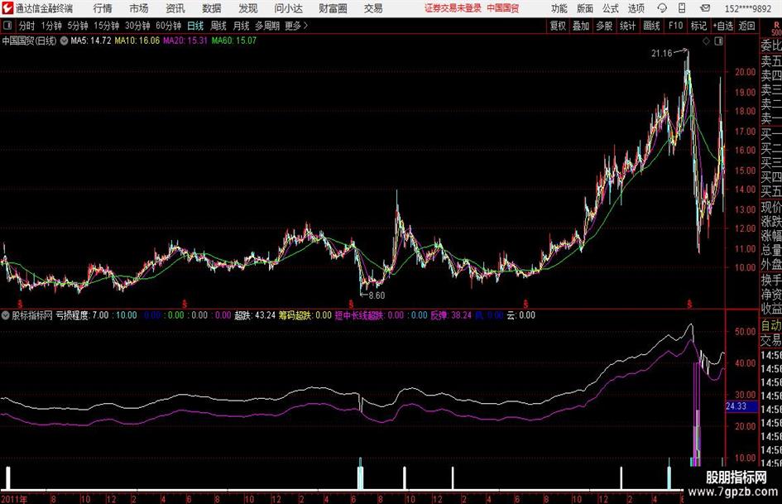782x504 pixels.
Task: Click the green MA60: 15.07 value
Action: pos(234,41)
